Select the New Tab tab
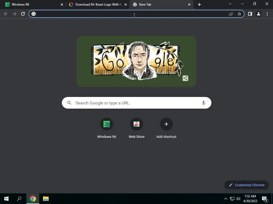The width and height of the screenshot is (273, 204). click(161, 5)
